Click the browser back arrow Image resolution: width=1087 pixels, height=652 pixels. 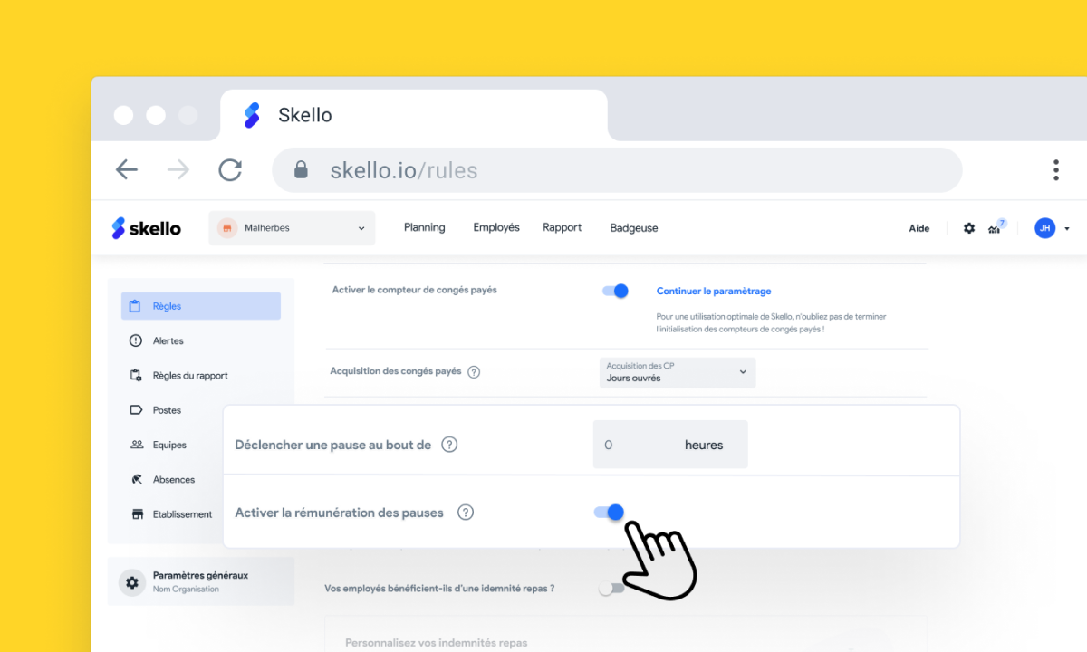tap(127, 169)
